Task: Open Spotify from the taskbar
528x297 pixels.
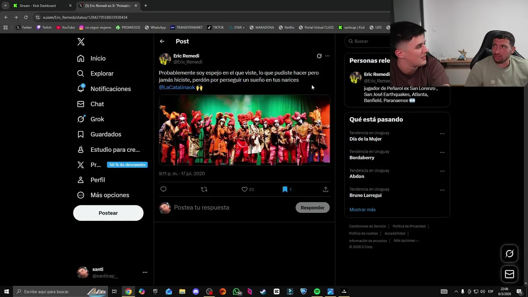Action: pos(317,292)
